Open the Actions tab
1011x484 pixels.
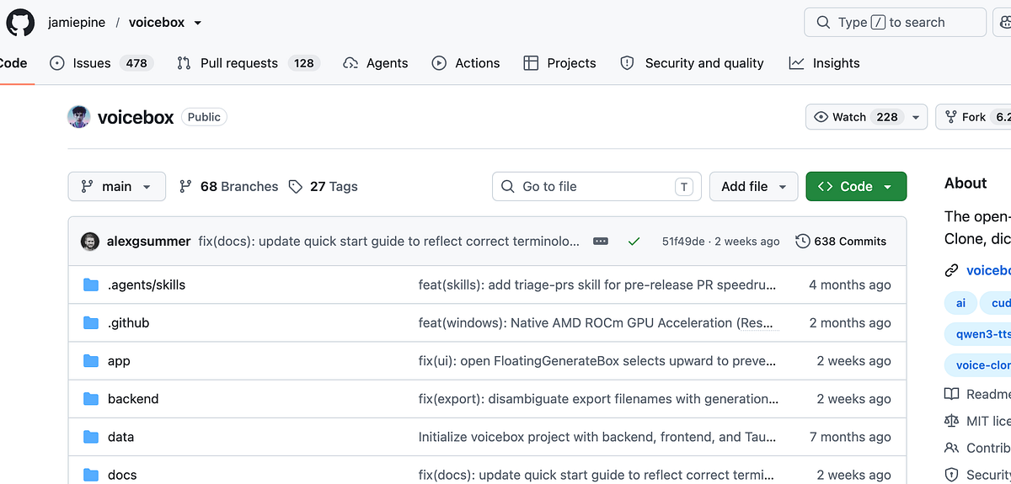click(x=466, y=63)
